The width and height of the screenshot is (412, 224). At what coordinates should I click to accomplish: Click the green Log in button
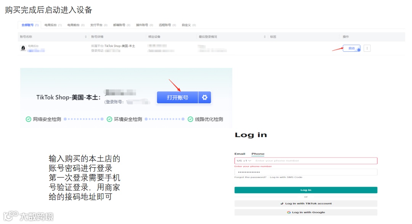pos(306,190)
